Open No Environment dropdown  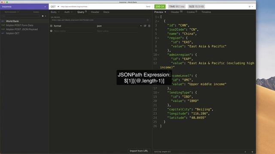pyautogui.click(x=12, y=12)
